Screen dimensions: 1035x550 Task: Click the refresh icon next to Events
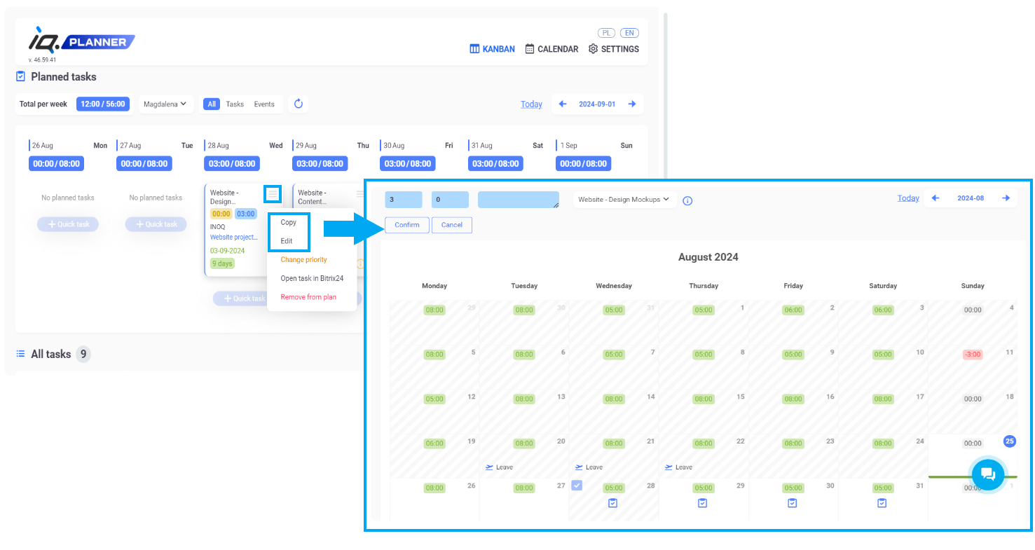pyautogui.click(x=299, y=104)
